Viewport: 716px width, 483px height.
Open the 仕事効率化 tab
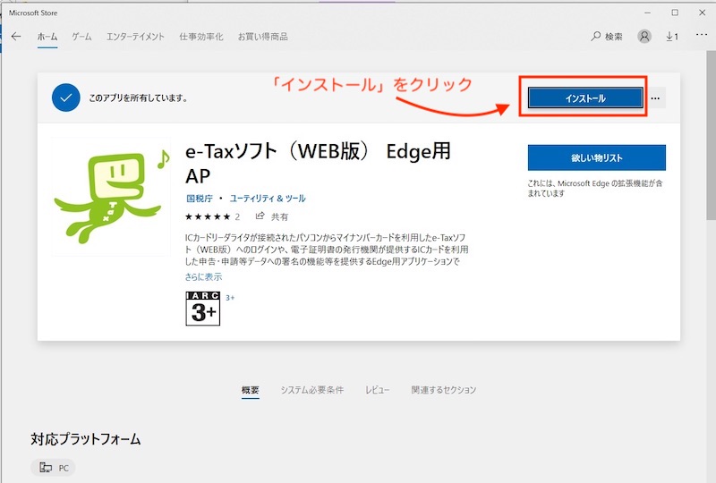[201, 37]
